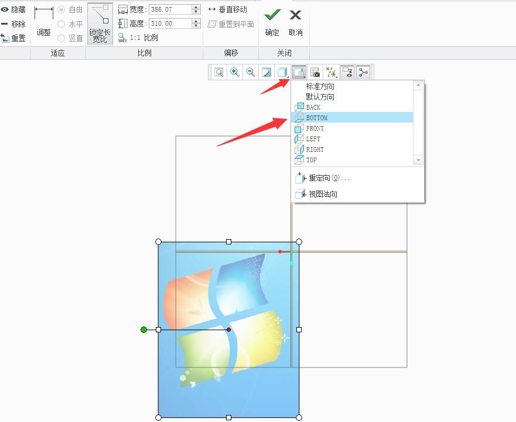Select the Zoom Out magnifier tool

tap(250, 72)
